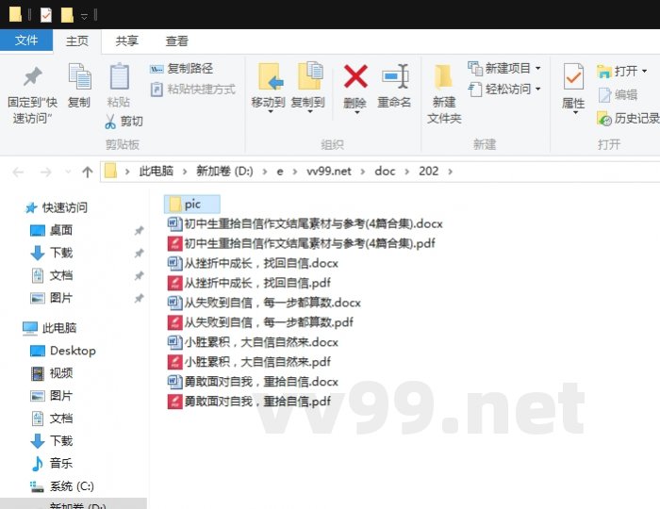Expand the Open button dropdown arrow
Image resolution: width=660 pixels, height=509 pixels.
[644, 71]
